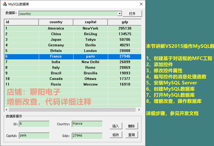This screenshot has height=146, width=214.
Task: Click the NewYork capital cell
Action: click(x=90, y=28)
